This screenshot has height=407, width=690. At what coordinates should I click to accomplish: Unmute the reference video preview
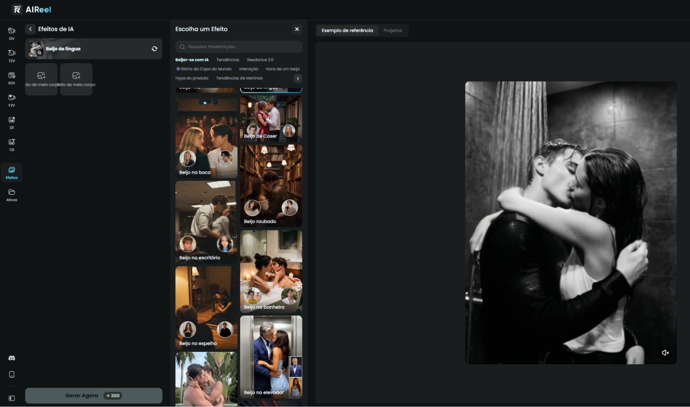point(665,353)
